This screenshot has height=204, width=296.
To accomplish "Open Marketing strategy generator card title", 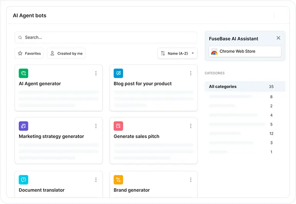I will (51, 137).
